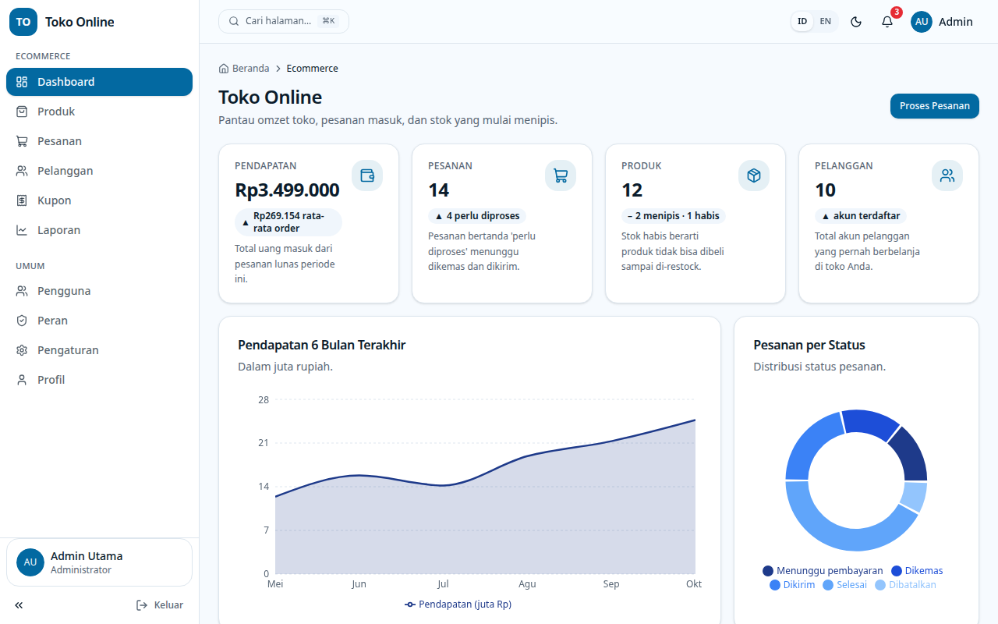
Task: Click the Dashboard grid icon
Action: click(22, 82)
